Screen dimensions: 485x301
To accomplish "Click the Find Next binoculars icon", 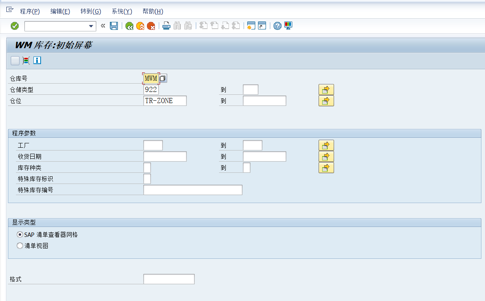I will tap(188, 26).
